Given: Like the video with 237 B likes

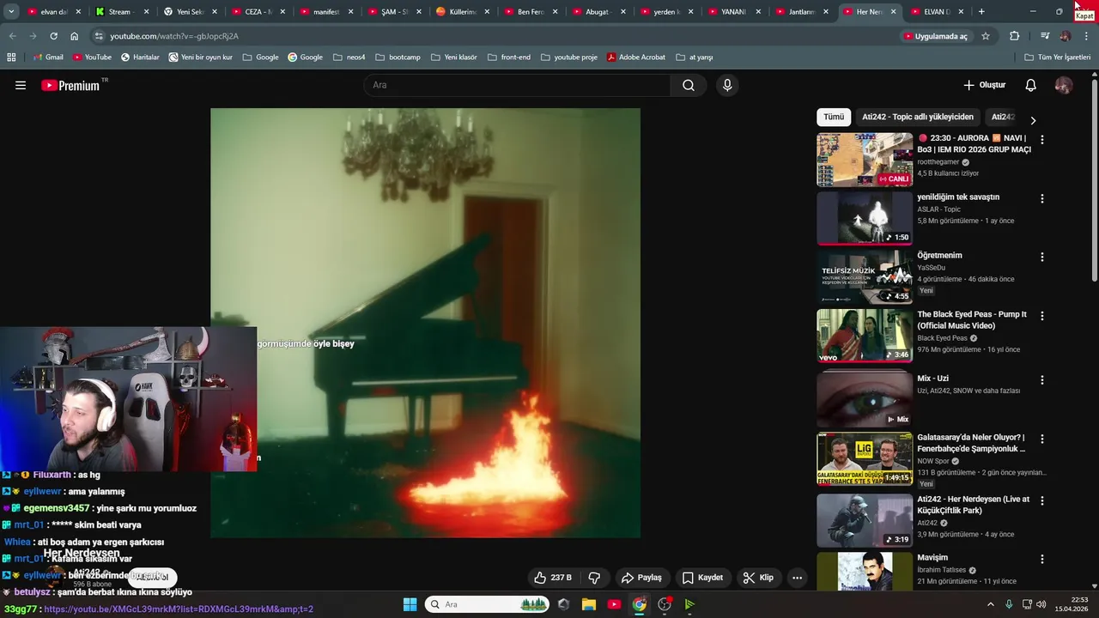Looking at the screenshot, I should (552, 578).
